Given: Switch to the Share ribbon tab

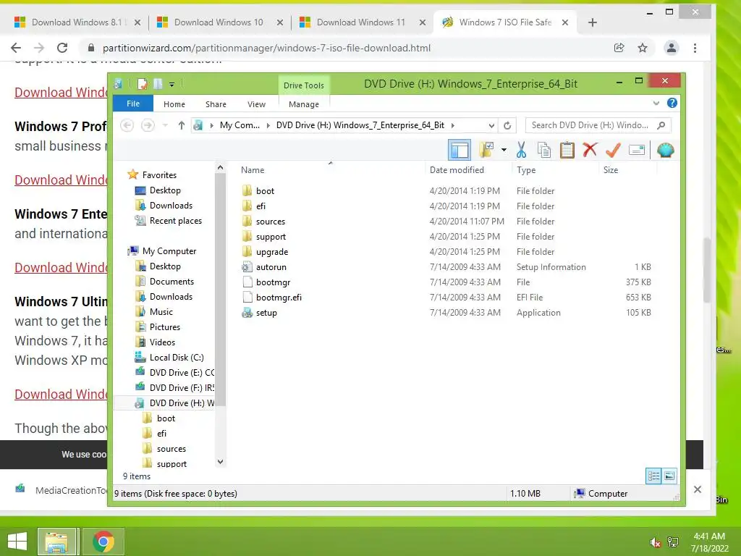Looking at the screenshot, I should pyautogui.click(x=216, y=104).
